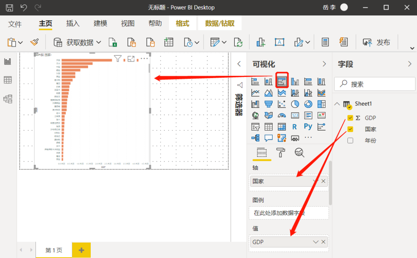
Task: Select the matrix visual
Action: (x=281, y=127)
